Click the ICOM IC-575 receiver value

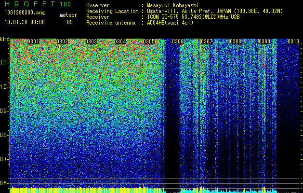[x=193, y=17]
